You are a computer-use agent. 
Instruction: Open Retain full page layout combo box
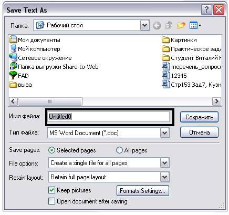tap(109, 177)
